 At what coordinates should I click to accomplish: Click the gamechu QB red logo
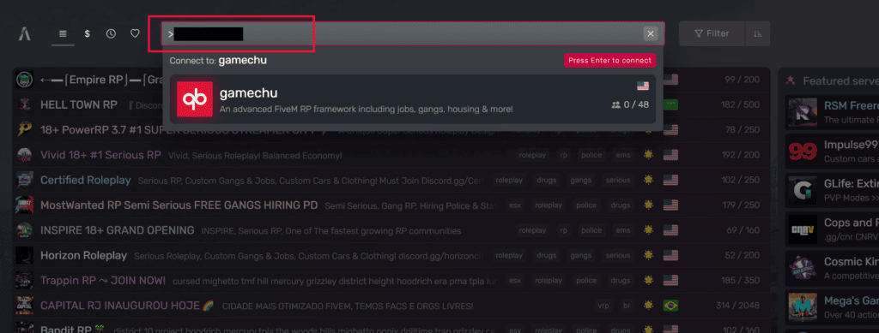coord(195,99)
